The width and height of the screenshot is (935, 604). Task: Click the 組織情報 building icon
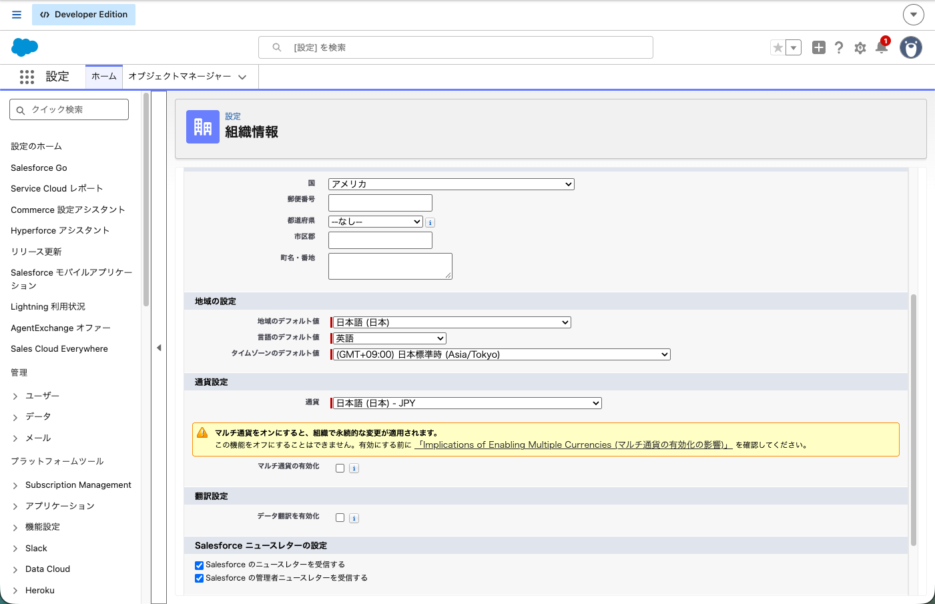tap(203, 127)
